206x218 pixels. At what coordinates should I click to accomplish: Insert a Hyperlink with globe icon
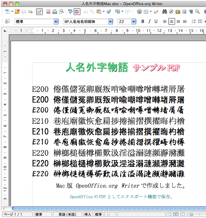pyautogui.click(x=139, y=11)
